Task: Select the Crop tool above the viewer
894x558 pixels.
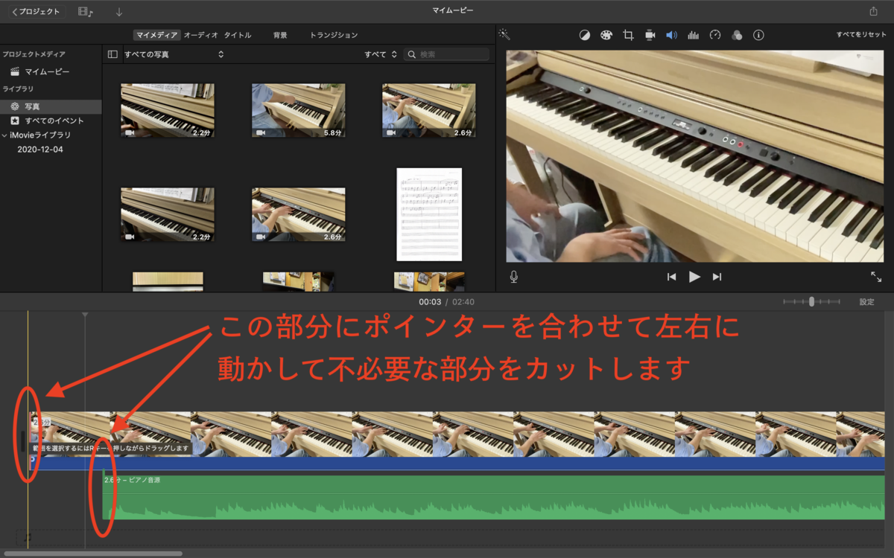Action: (x=628, y=34)
